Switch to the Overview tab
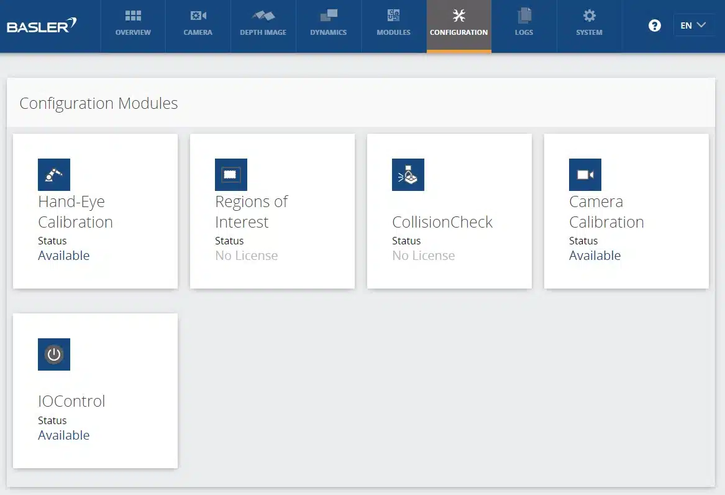This screenshot has height=495, width=725. [x=133, y=24]
